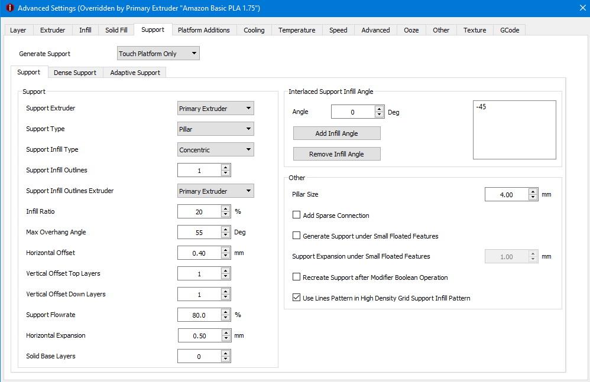
Task: Decrease Horizontal Expansion with down arrow
Action: click(226, 338)
